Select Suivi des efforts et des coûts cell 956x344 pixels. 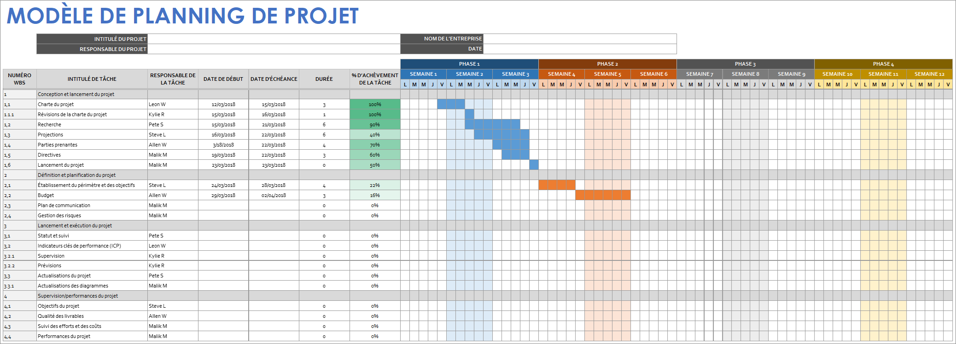92,326
